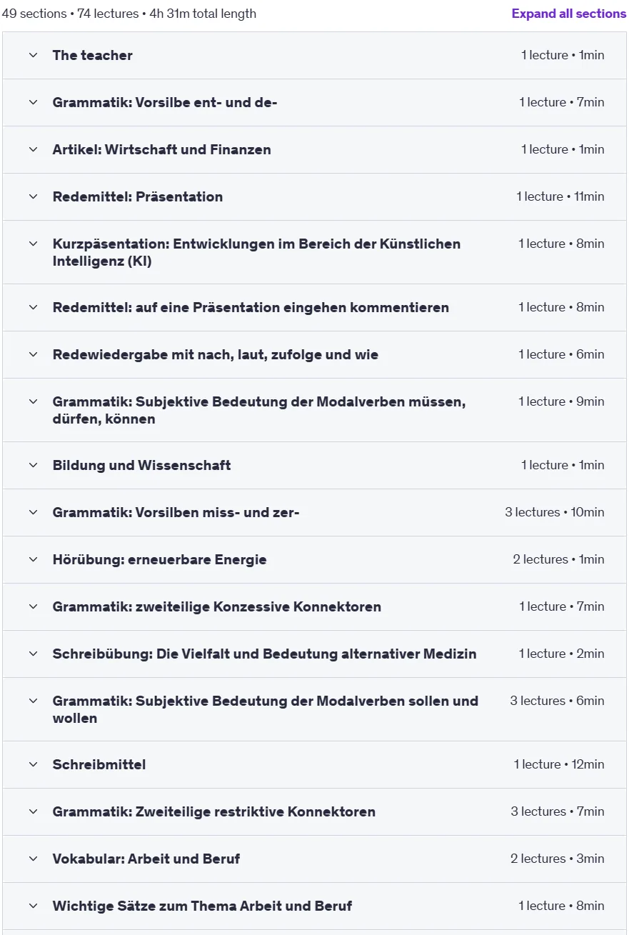Image resolution: width=629 pixels, height=935 pixels.
Task: Open Subjektive Bedeutung müssen, dürfen, können section
Action: click(x=314, y=410)
